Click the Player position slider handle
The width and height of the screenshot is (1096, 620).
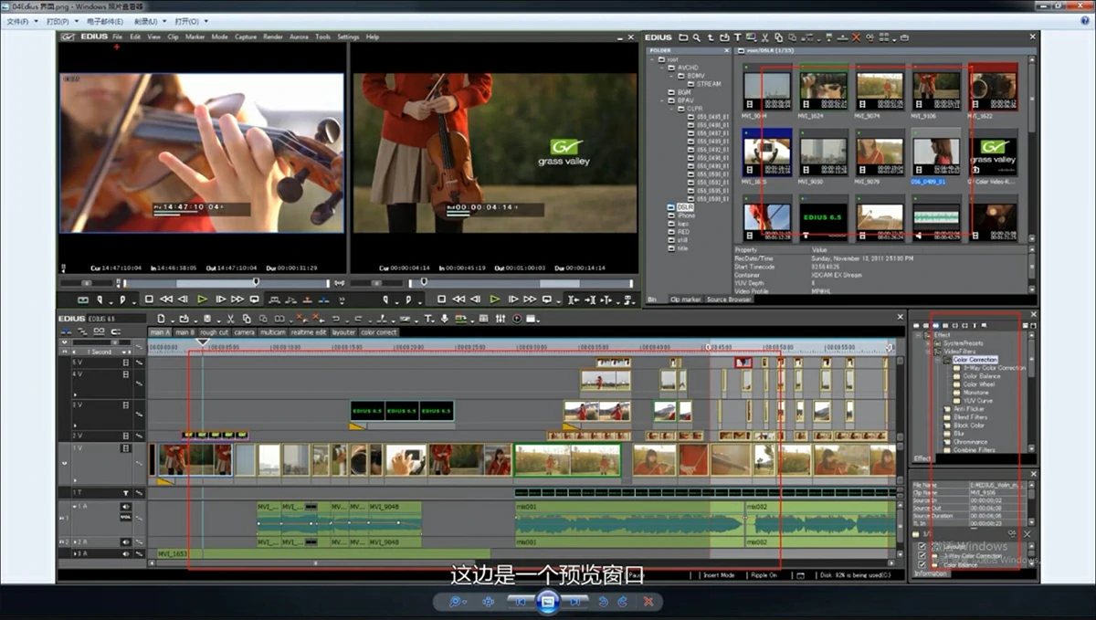(x=256, y=284)
